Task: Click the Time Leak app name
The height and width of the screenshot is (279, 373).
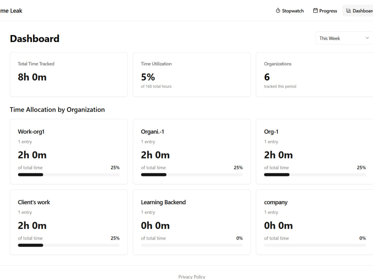Action: tap(11, 11)
